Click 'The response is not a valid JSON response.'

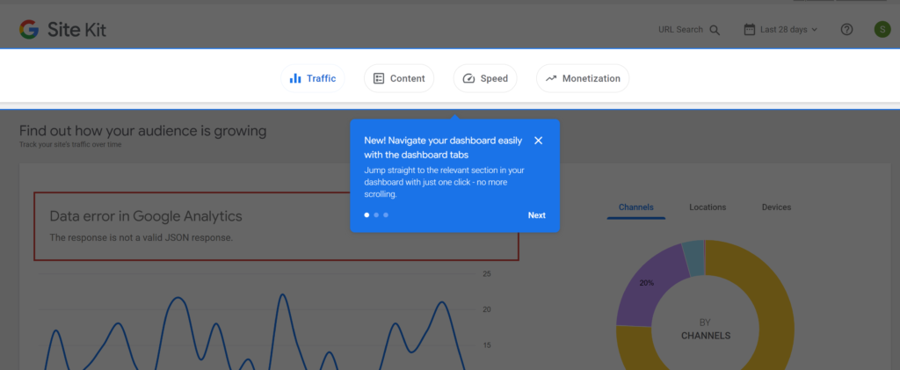142,237
